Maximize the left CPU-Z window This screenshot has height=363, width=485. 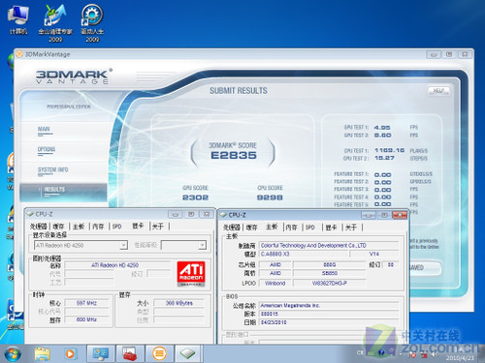(191, 214)
